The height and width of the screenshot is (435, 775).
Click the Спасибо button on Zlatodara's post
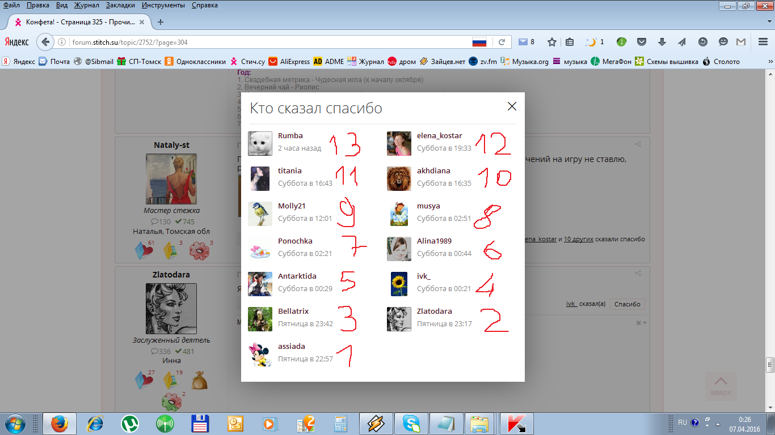click(627, 304)
